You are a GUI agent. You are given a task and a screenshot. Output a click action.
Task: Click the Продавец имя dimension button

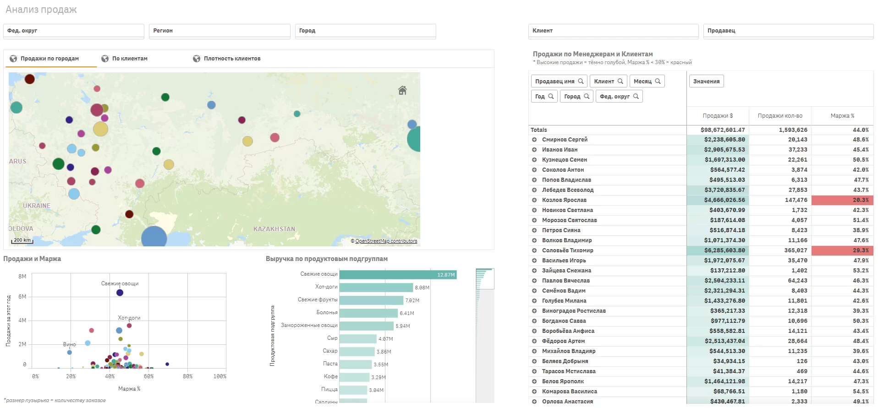pyautogui.click(x=559, y=81)
